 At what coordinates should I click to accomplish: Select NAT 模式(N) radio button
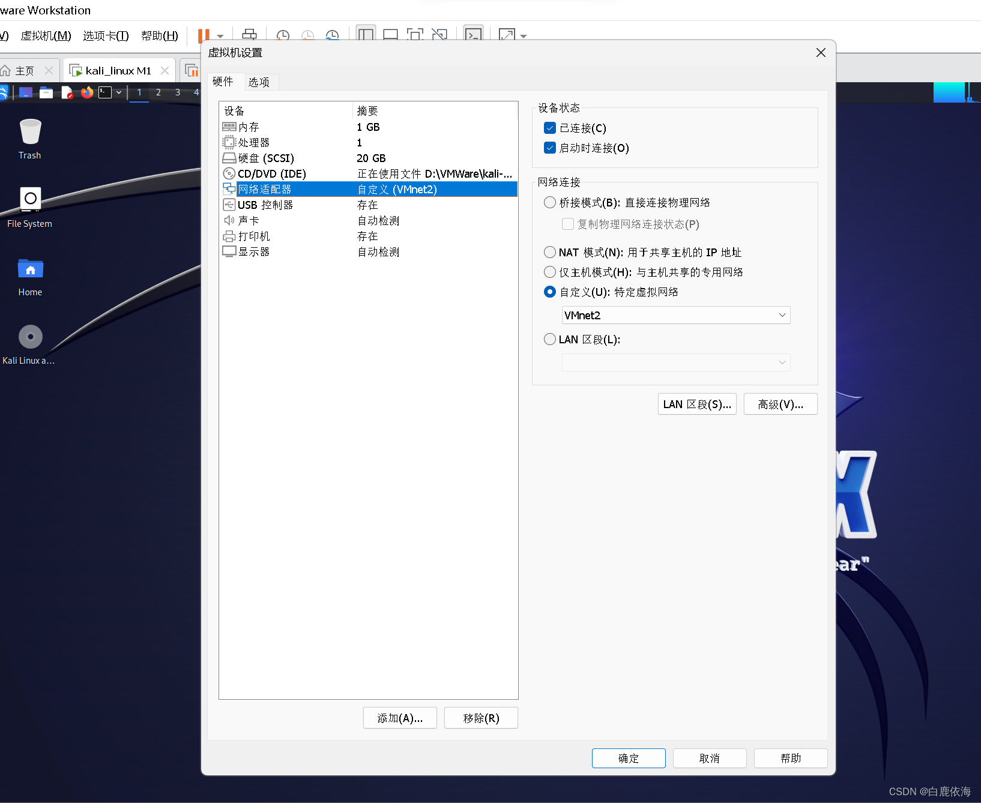[550, 252]
